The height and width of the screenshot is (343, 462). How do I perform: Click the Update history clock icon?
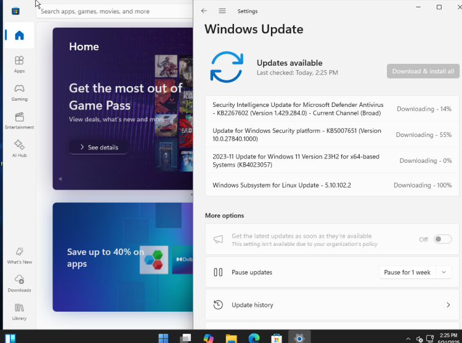(218, 305)
